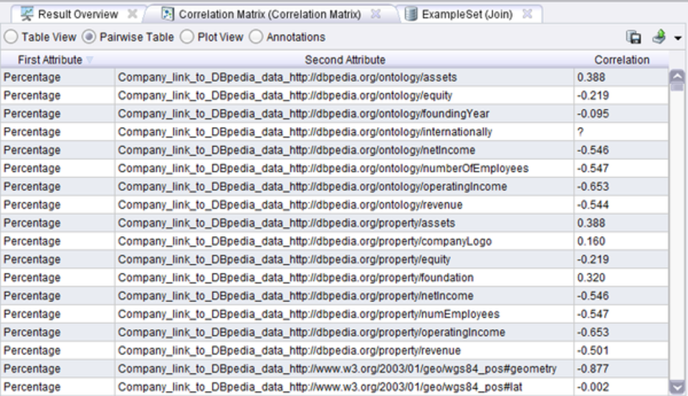Select the ontology/netIncome attribute cell
Viewport: 688px width, 396px height.
click(x=345, y=150)
